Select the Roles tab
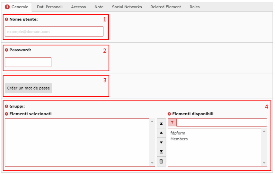The height and width of the screenshot is (174, 275). pos(194,7)
